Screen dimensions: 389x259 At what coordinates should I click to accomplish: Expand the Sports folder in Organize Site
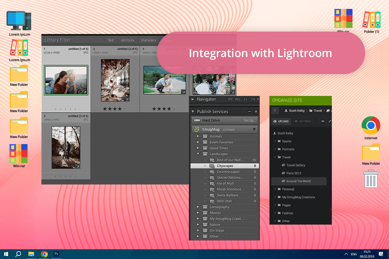[x=275, y=141]
